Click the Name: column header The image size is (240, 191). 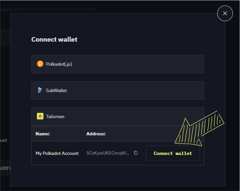42,134
